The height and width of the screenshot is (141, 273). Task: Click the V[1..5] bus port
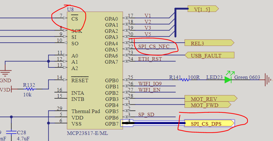pos(203,9)
